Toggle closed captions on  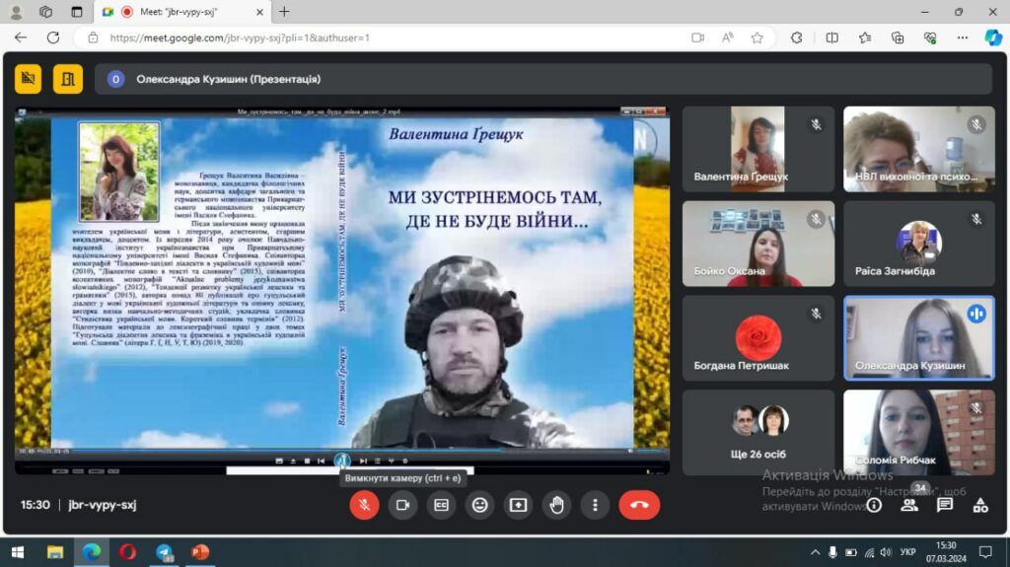(441, 505)
